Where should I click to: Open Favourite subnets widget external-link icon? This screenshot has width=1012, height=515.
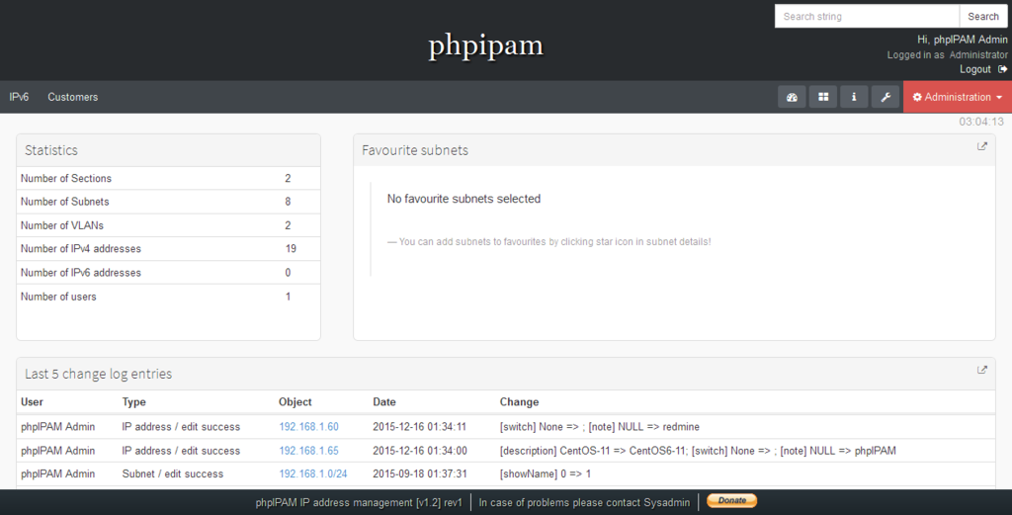click(x=982, y=146)
